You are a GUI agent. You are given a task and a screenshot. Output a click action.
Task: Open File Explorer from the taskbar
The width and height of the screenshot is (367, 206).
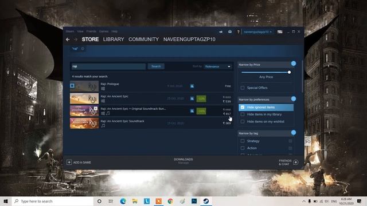click(x=135, y=201)
